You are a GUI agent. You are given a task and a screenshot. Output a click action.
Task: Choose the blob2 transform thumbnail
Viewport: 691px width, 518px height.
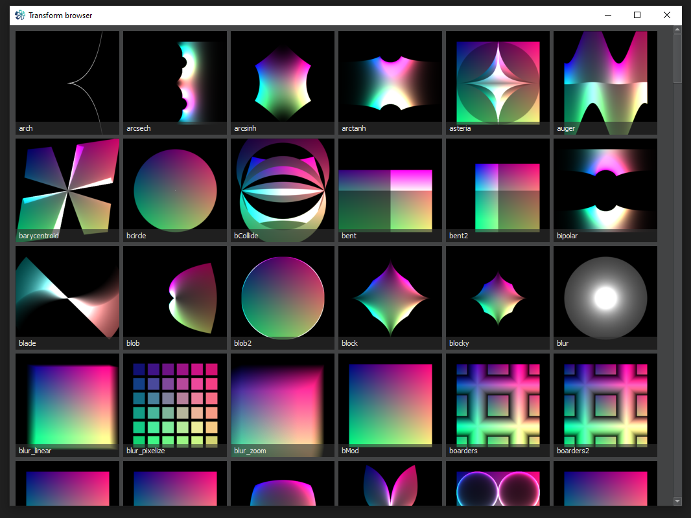pos(283,297)
